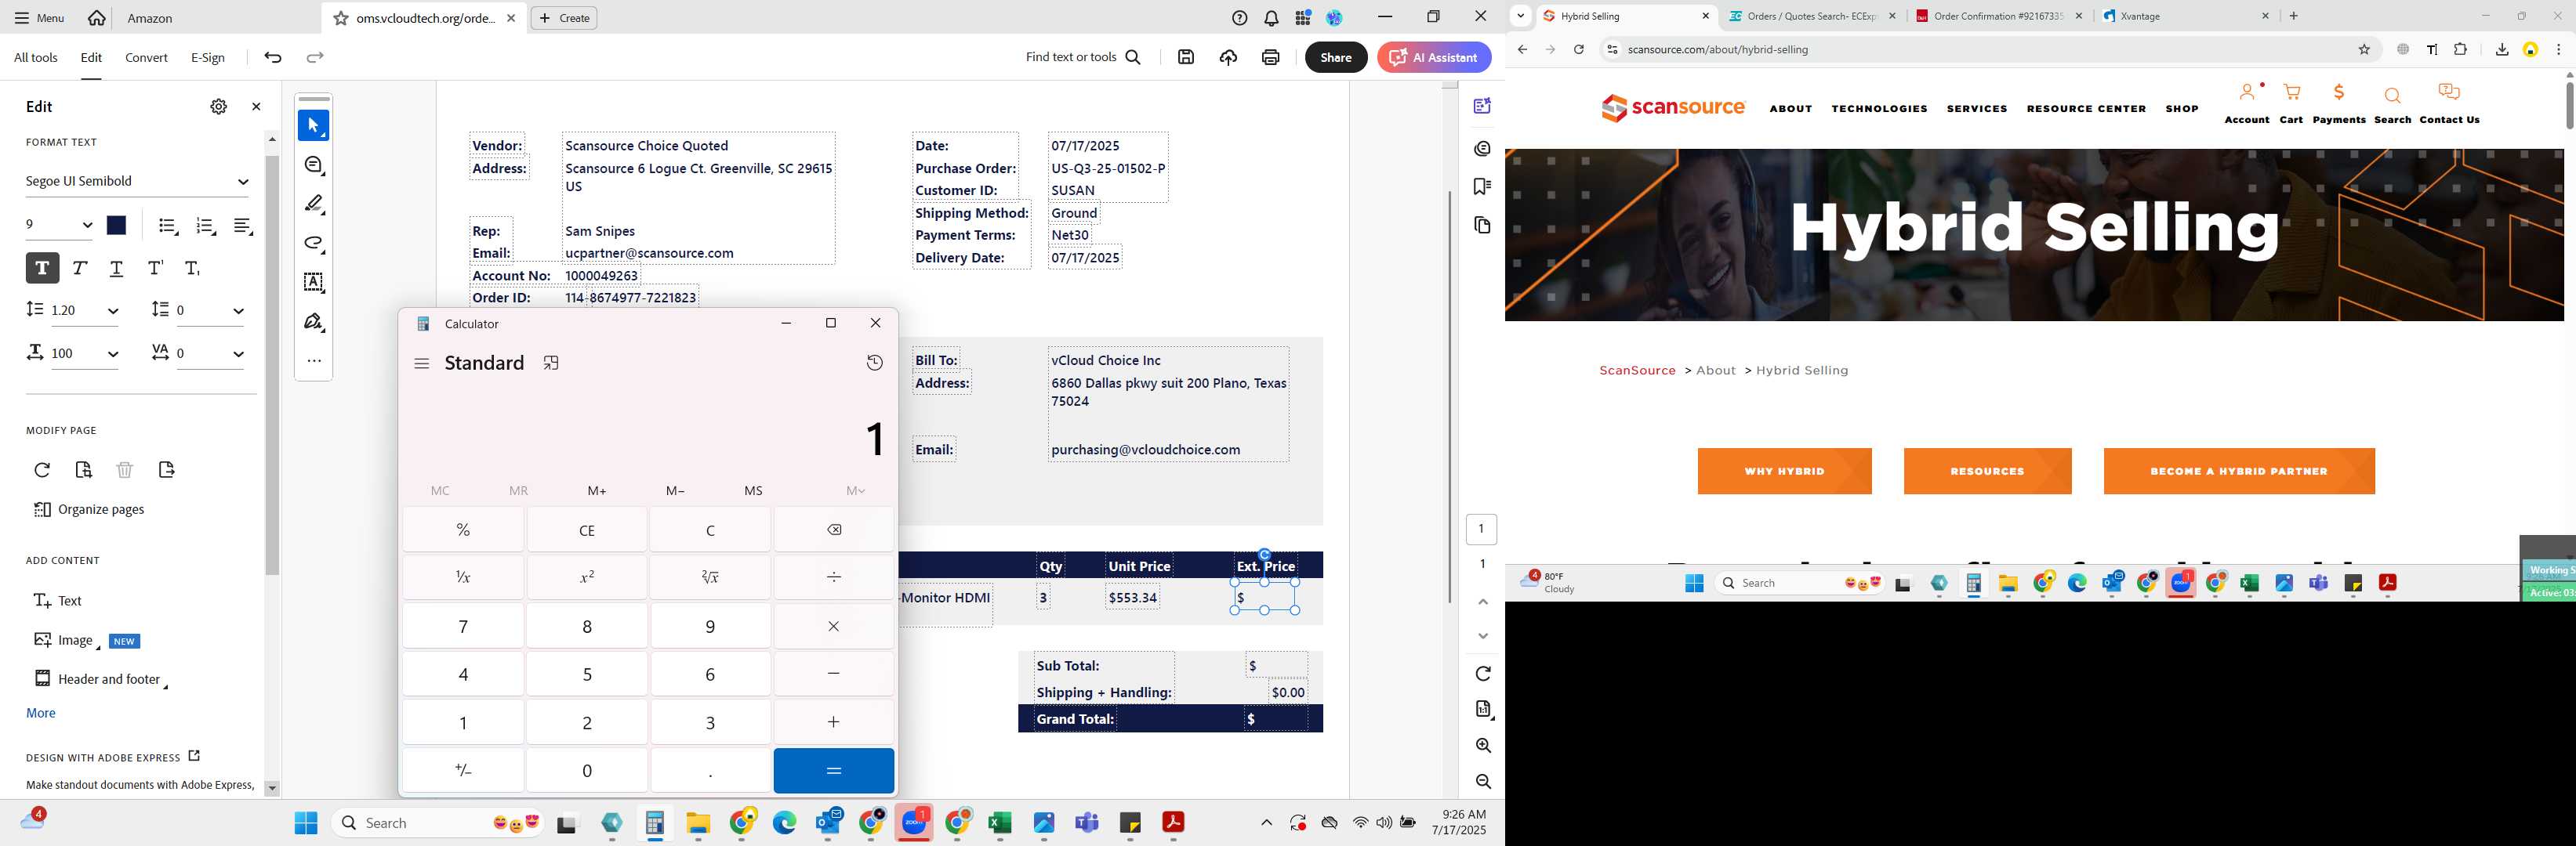Select the highlighter pen tool
The height and width of the screenshot is (846, 2576).
point(314,204)
